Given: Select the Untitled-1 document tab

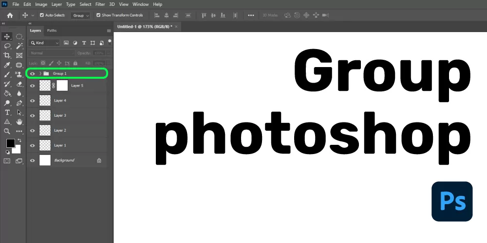Looking at the screenshot, I should 147,27.
